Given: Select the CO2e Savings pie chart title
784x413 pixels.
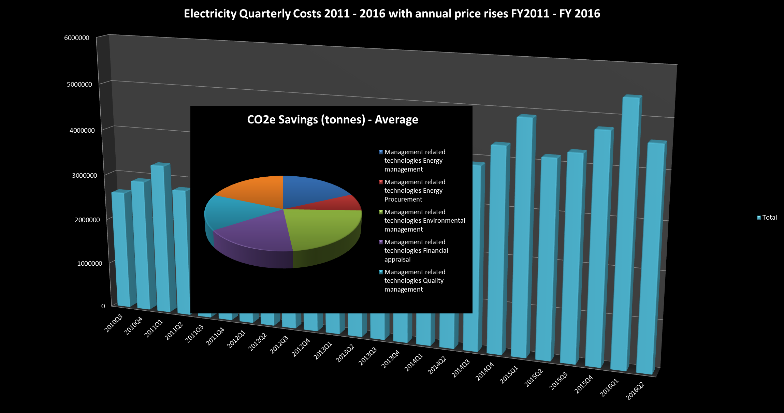Looking at the screenshot, I should pyautogui.click(x=332, y=120).
